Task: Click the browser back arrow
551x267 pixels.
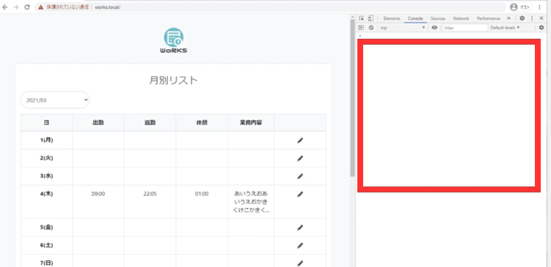Action: tap(4, 7)
